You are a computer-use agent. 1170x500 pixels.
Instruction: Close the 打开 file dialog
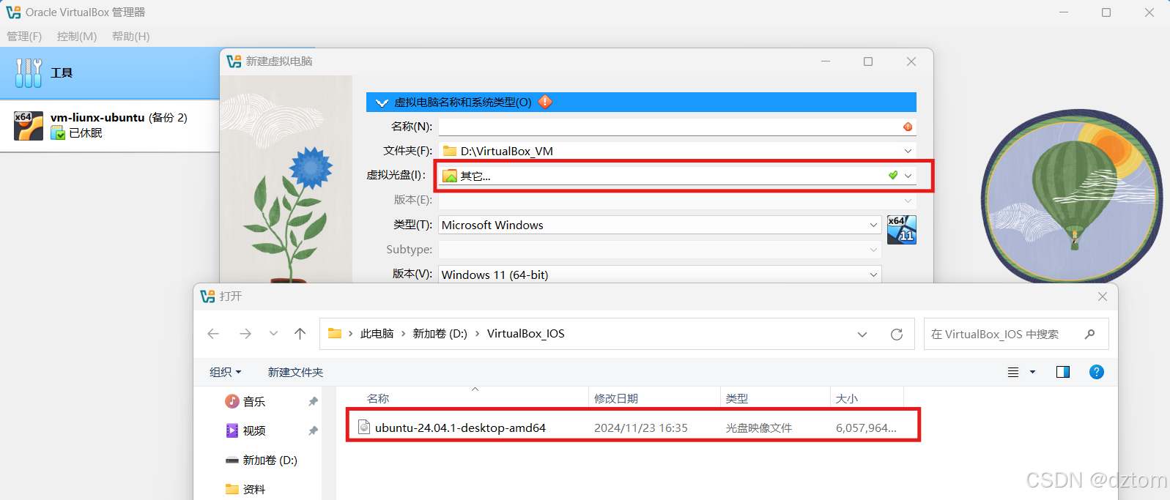[x=1103, y=296]
